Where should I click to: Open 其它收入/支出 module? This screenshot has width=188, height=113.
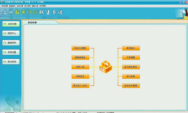coord(80,86)
